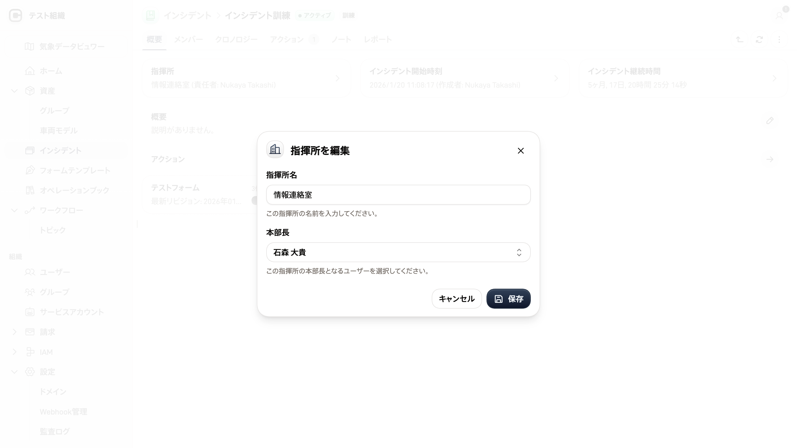This screenshot has width=797, height=448.
Task: Switch to the レポート tab
Action: 377,39
